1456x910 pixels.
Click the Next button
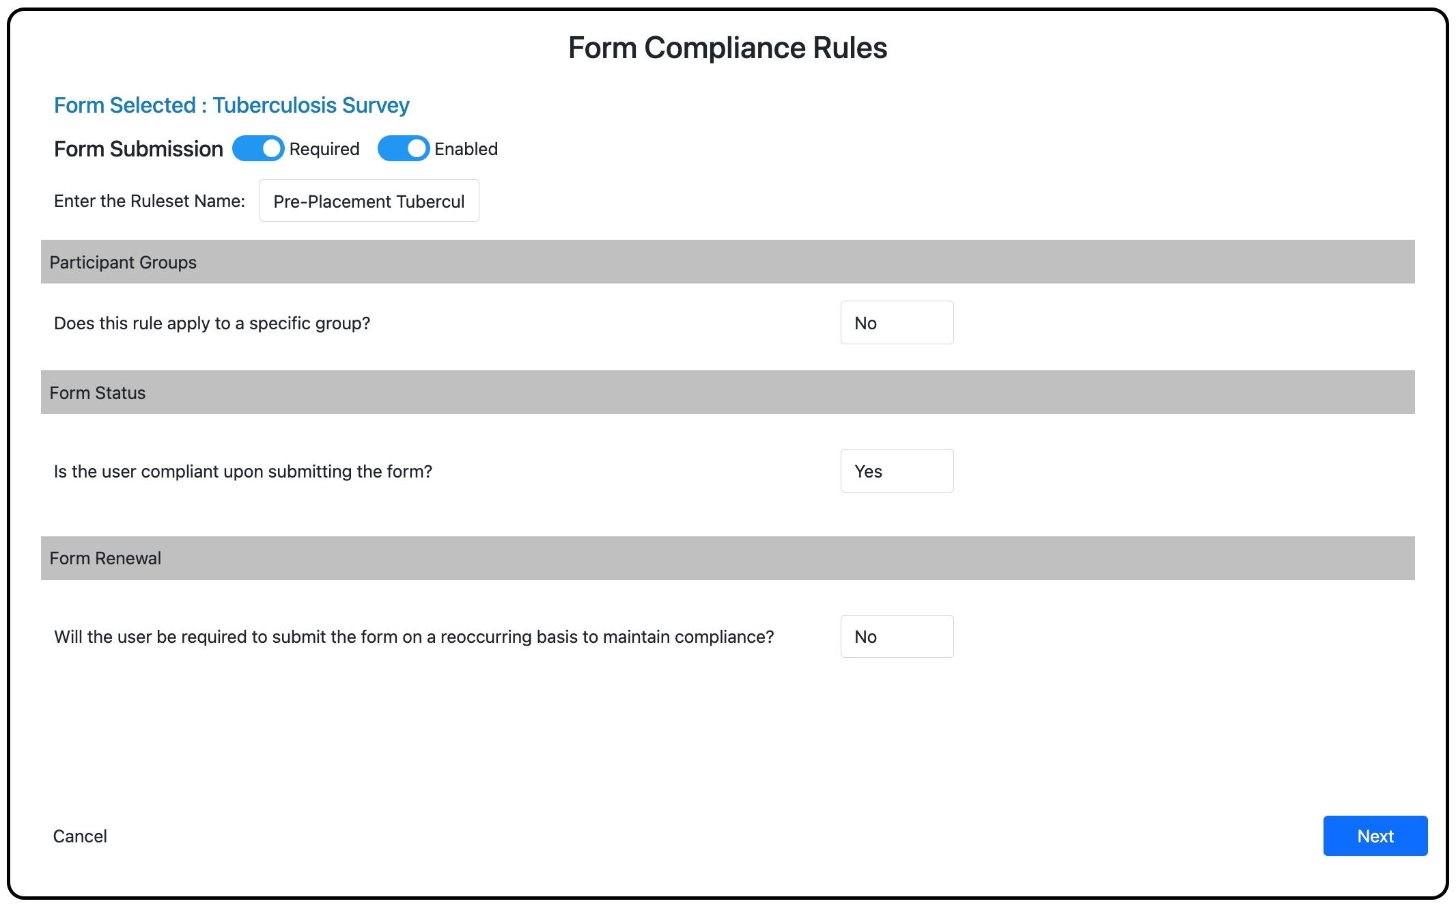pyautogui.click(x=1375, y=836)
